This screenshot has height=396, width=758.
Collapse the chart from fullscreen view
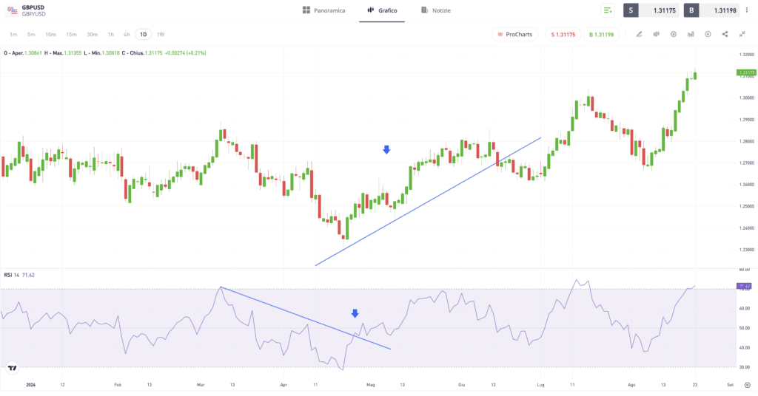pos(742,34)
